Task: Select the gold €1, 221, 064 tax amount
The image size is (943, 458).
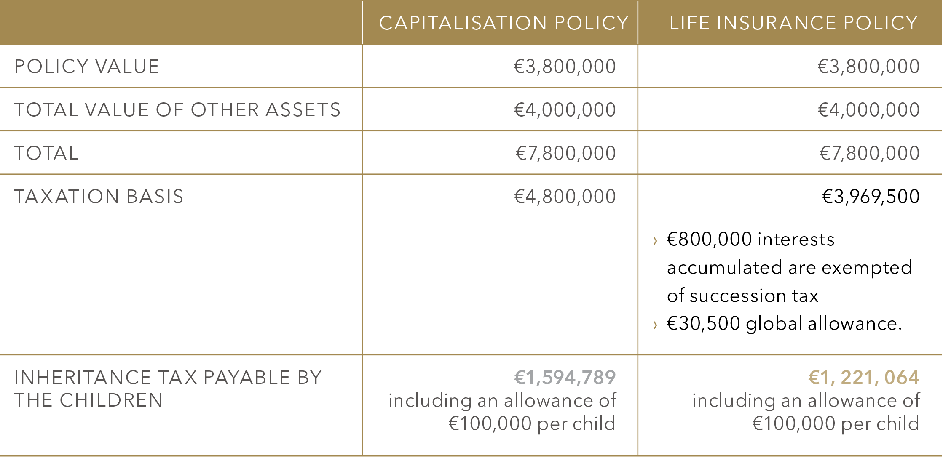Action: [x=864, y=378]
